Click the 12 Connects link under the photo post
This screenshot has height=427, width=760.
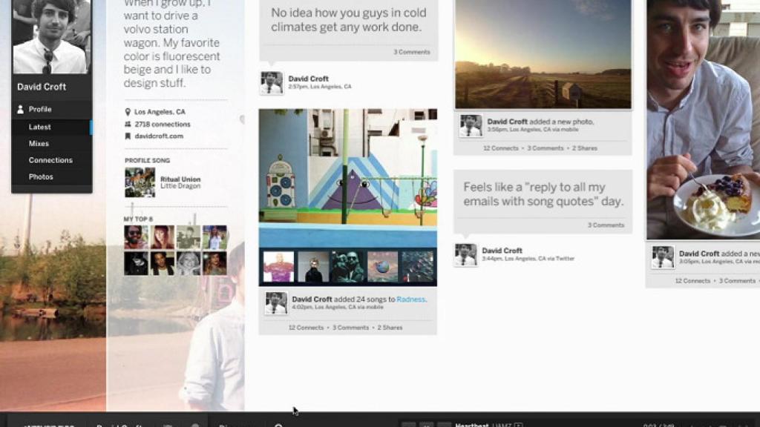500,148
